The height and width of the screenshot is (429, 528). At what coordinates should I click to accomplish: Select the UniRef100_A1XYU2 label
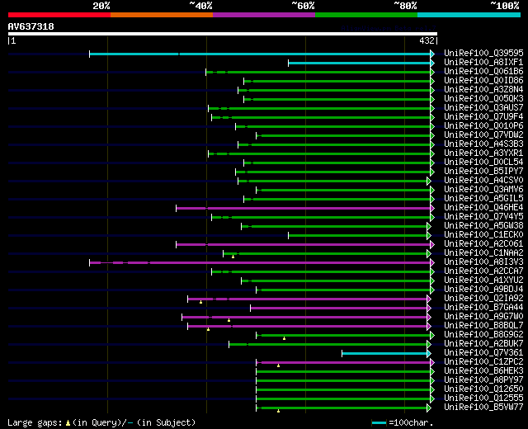(483, 280)
